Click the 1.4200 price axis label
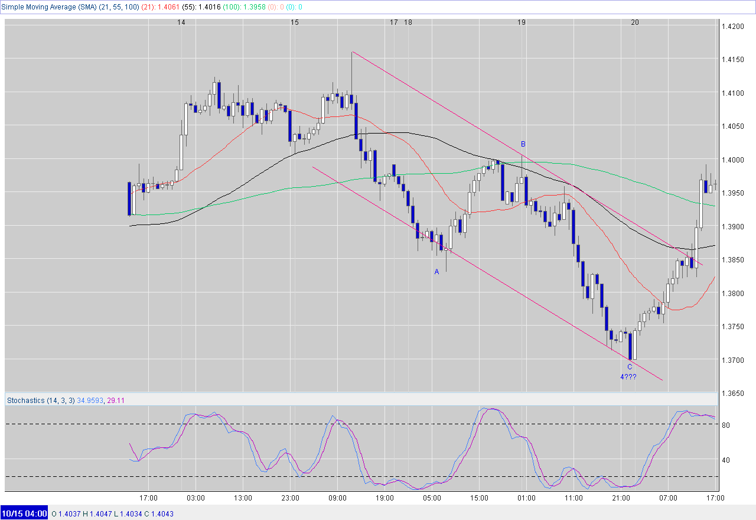 pos(732,26)
